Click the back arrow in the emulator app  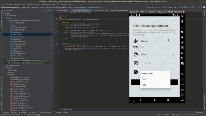click(x=174, y=21)
